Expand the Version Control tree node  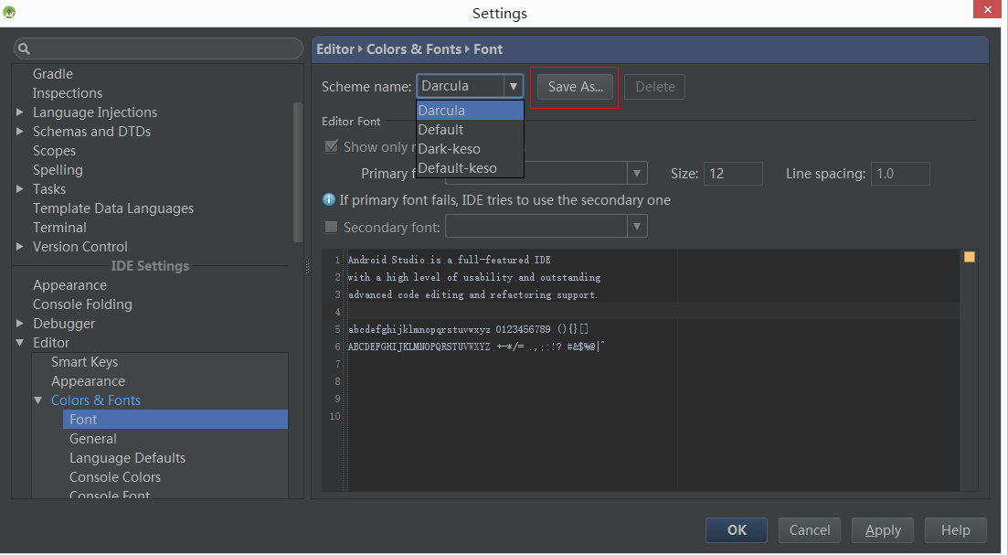[20, 247]
